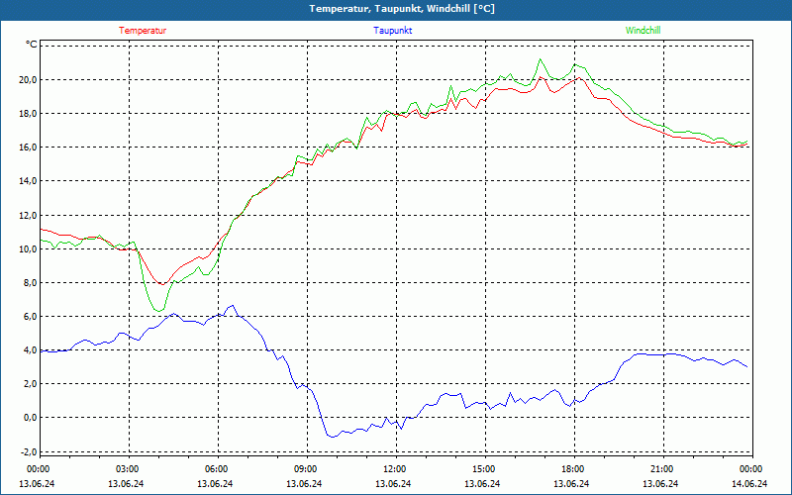Click the '13.06.24' date under 21:00

pos(661,483)
